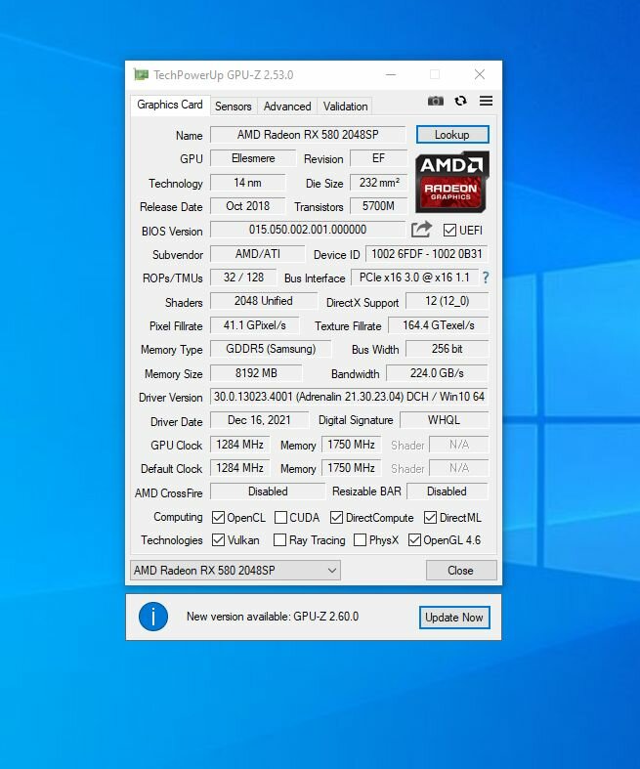Screen dimensions: 640x769
Task: Click the Transistors value 5700M
Action: [x=378, y=206]
